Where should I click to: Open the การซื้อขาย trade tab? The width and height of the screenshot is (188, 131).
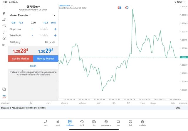70,123
